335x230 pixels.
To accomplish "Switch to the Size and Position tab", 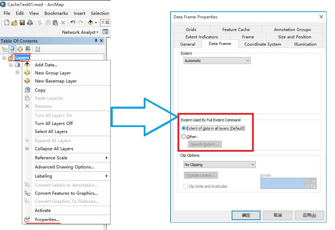I will click(295, 37).
